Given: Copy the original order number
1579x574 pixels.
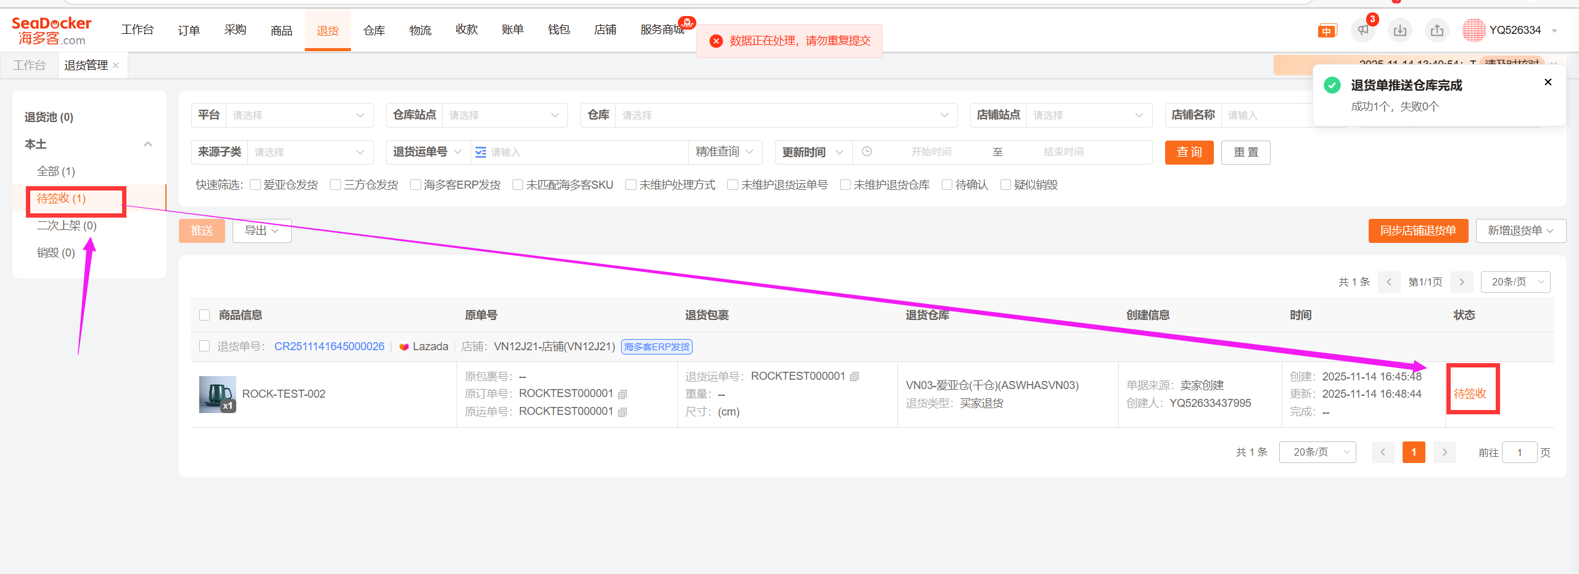Looking at the screenshot, I should coord(622,394).
